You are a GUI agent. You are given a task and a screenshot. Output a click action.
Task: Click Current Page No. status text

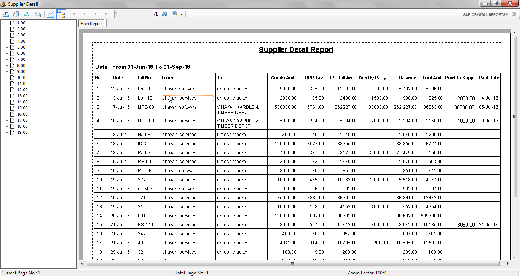[21, 273]
